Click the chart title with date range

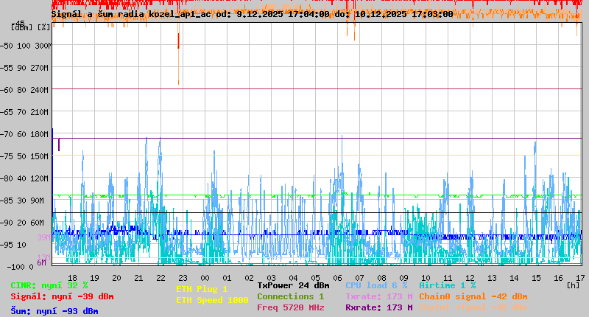point(252,14)
